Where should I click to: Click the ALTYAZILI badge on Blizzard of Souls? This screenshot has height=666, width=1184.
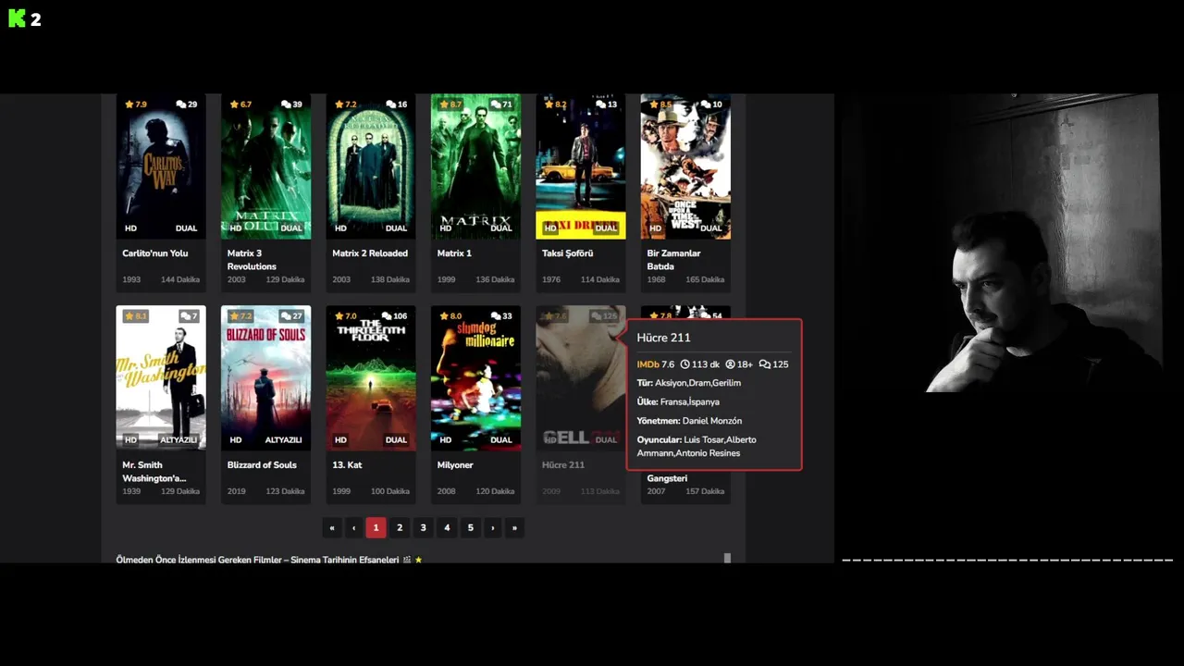pyautogui.click(x=284, y=440)
